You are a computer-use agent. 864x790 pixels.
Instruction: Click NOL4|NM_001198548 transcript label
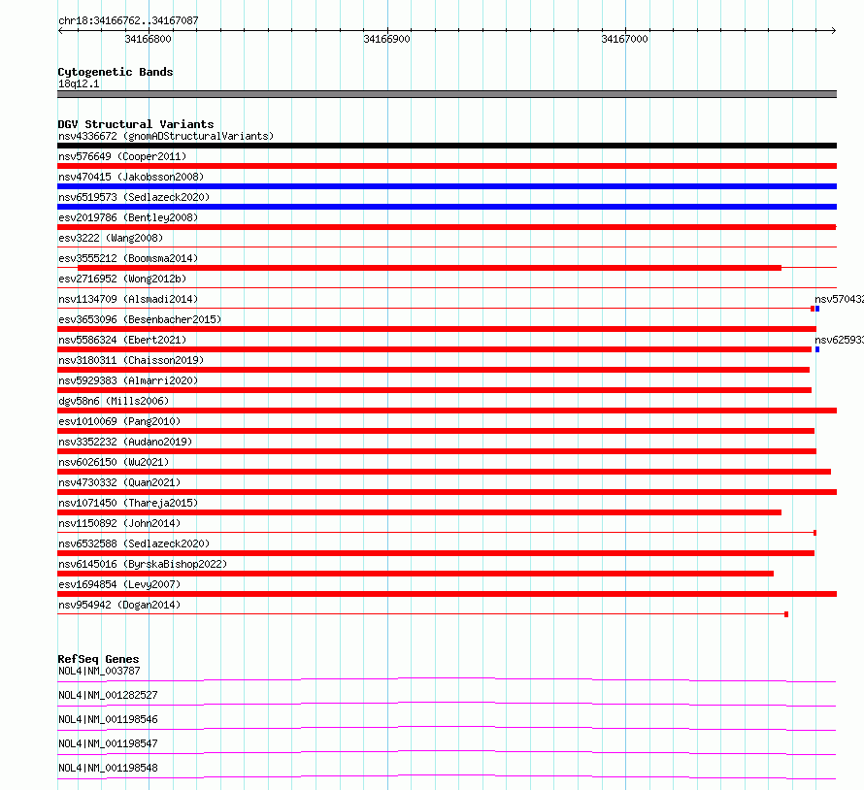(x=108, y=768)
